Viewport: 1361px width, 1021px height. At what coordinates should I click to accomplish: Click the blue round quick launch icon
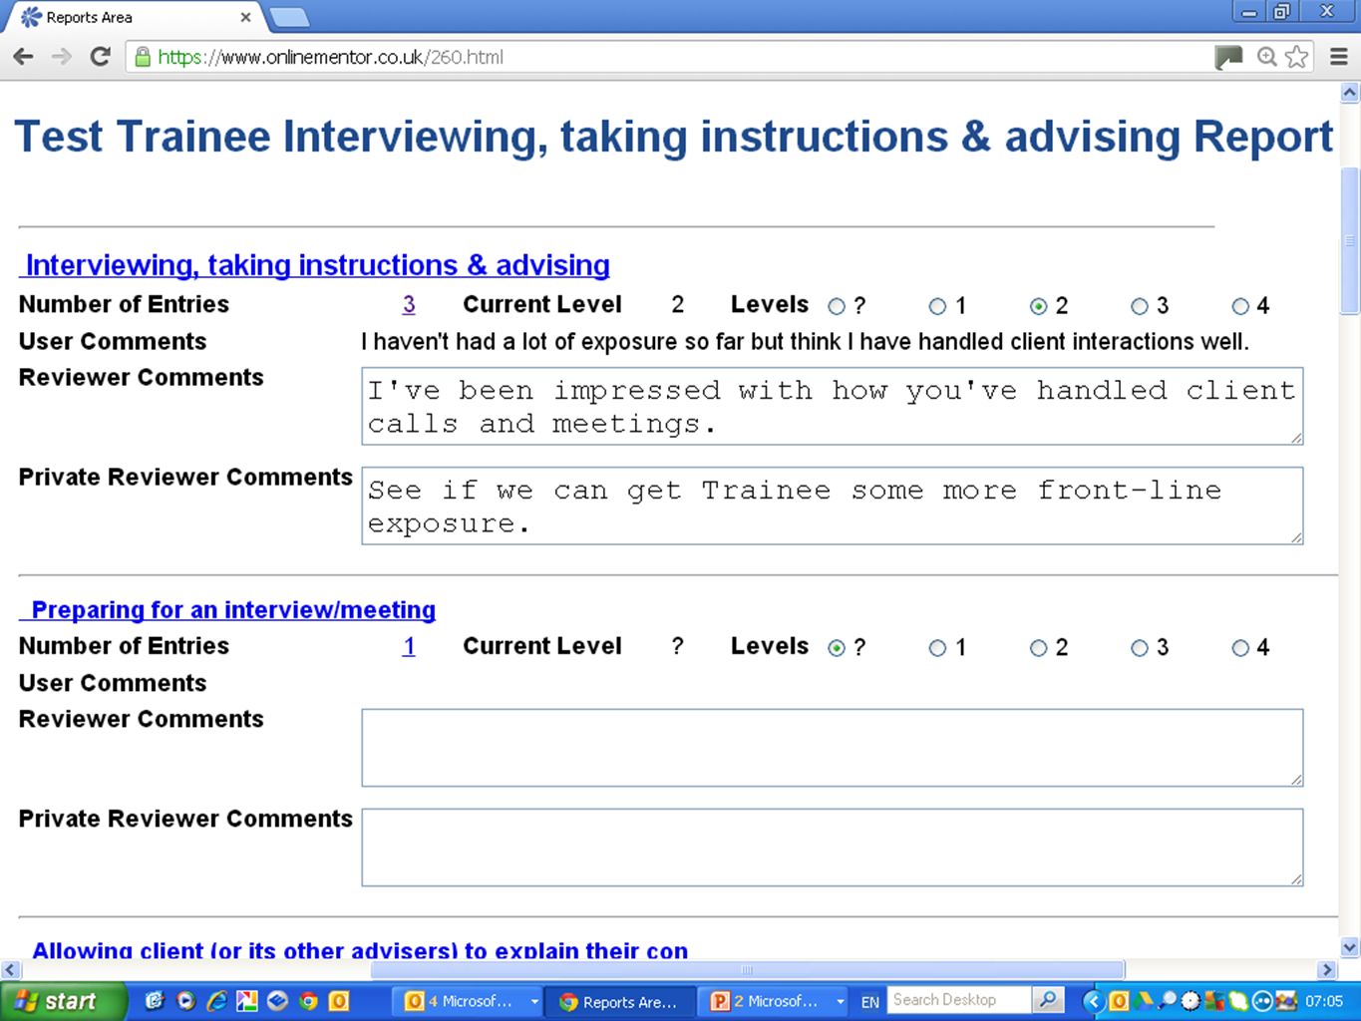[x=278, y=1001]
